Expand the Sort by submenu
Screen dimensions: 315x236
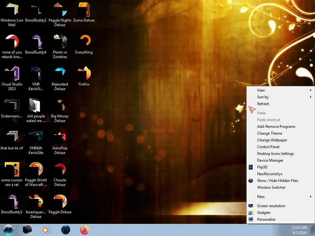(x=281, y=97)
